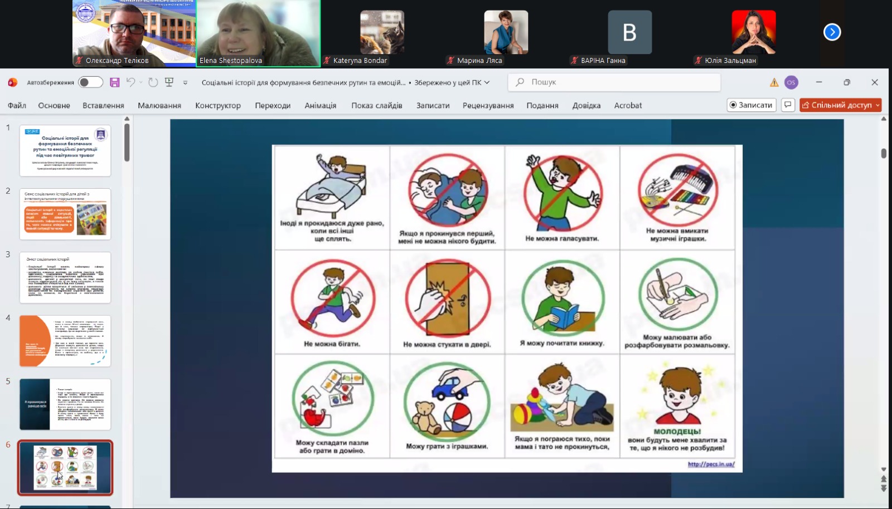
Task: Click the Undo arrow icon
Action: (130, 82)
